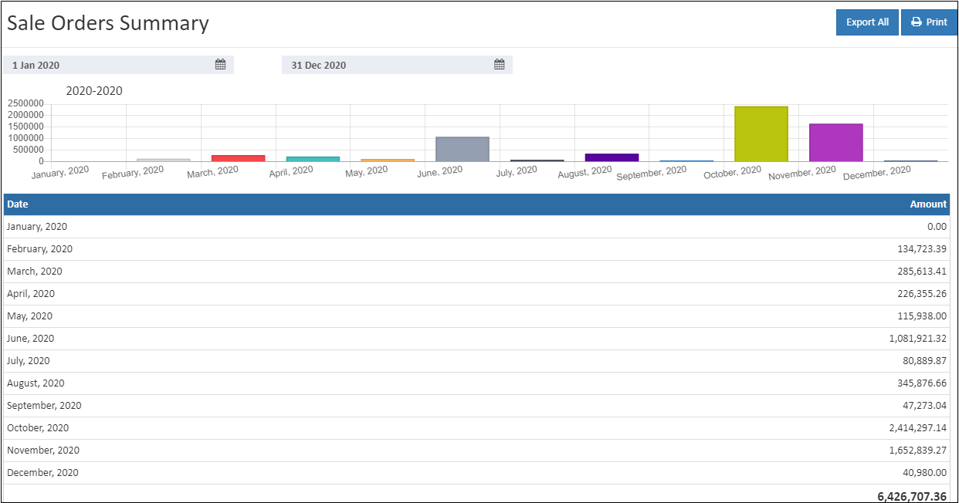Click the grand total 6,426,707.36

pyautogui.click(x=912, y=496)
